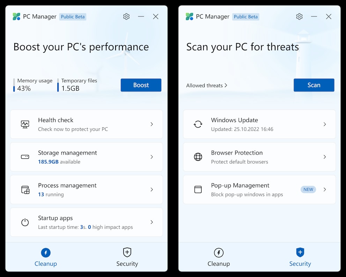The height and width of the screenshot is (277, 346).
Task: Click the Storage management drive icon
Action: pyautogui.click(x=25, y=157)
